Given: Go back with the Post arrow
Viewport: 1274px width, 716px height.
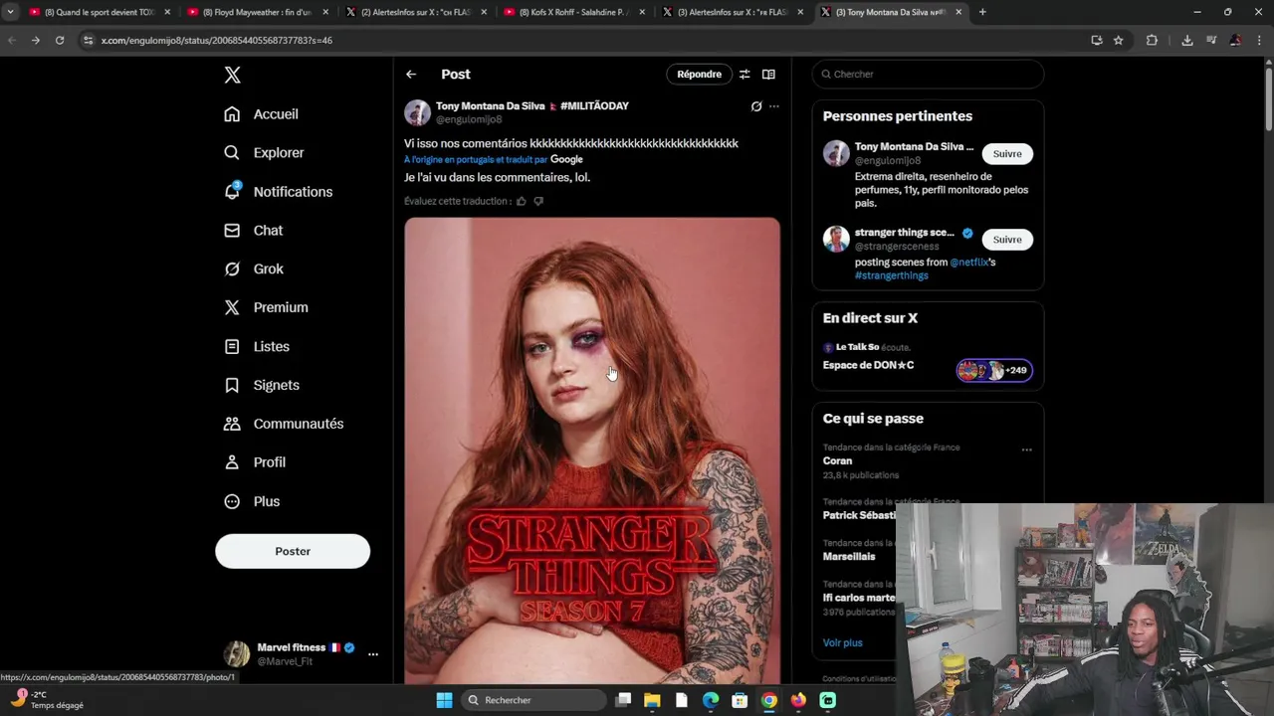Looking at the screenshot, I should click(411, 75).
